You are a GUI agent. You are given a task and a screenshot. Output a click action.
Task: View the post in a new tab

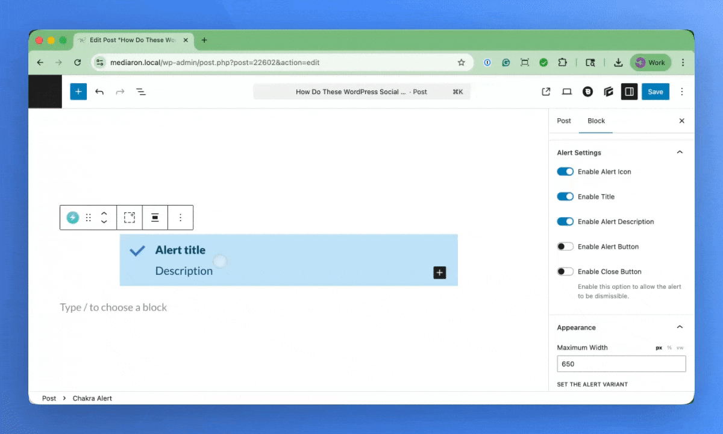(x=546, y=92)
